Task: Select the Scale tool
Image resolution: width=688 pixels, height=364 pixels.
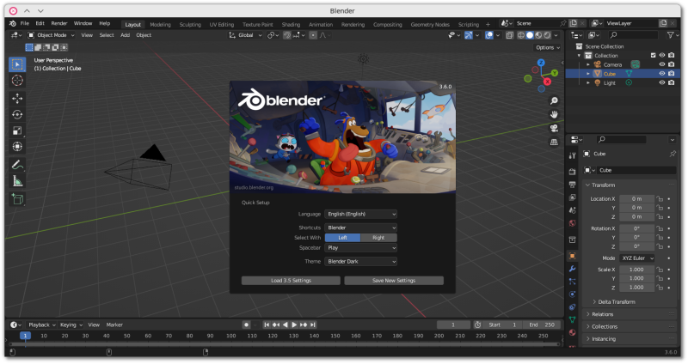Action: pyautogui.click(x=17, y=130)
